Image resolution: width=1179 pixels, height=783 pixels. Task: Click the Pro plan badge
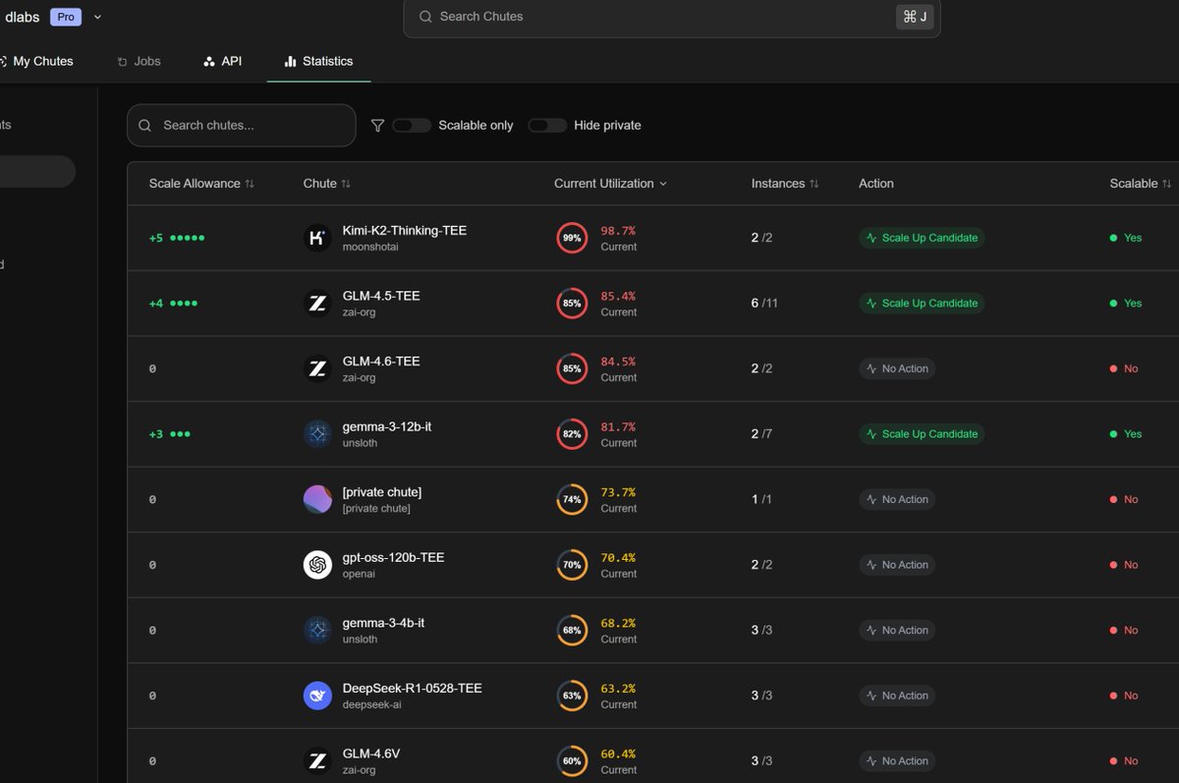point(66,17)
